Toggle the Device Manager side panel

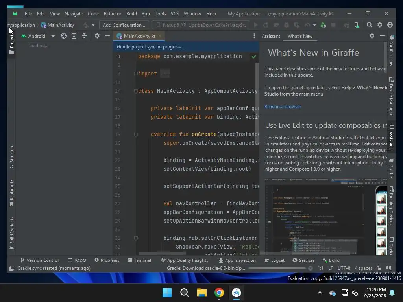pyautogui.click(x=391, y=96)
